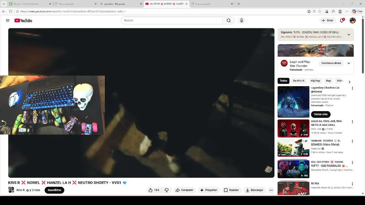Click the channel watermark icon on the video
The width and height of the screenshot is (365, 205).
pyautogui.click(x=268, y=169)
